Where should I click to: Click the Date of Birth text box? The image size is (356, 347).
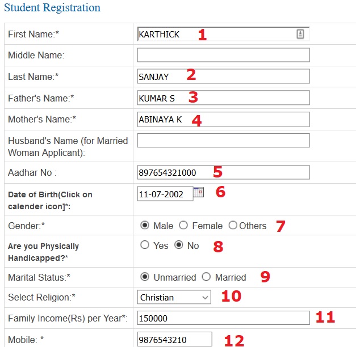[165, 194]
